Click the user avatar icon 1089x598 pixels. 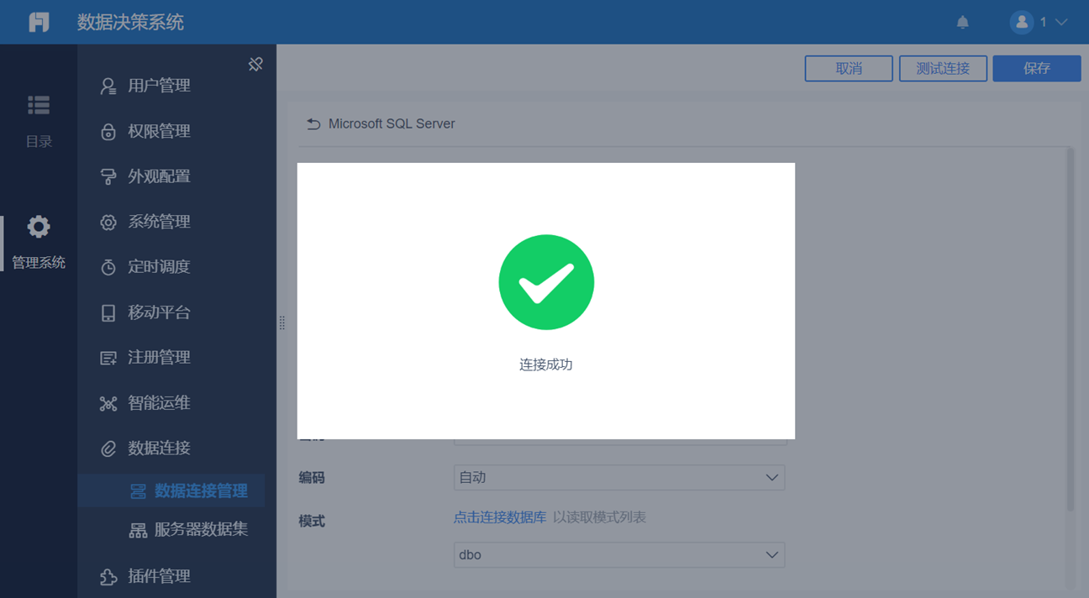[x=1022, y=23]
